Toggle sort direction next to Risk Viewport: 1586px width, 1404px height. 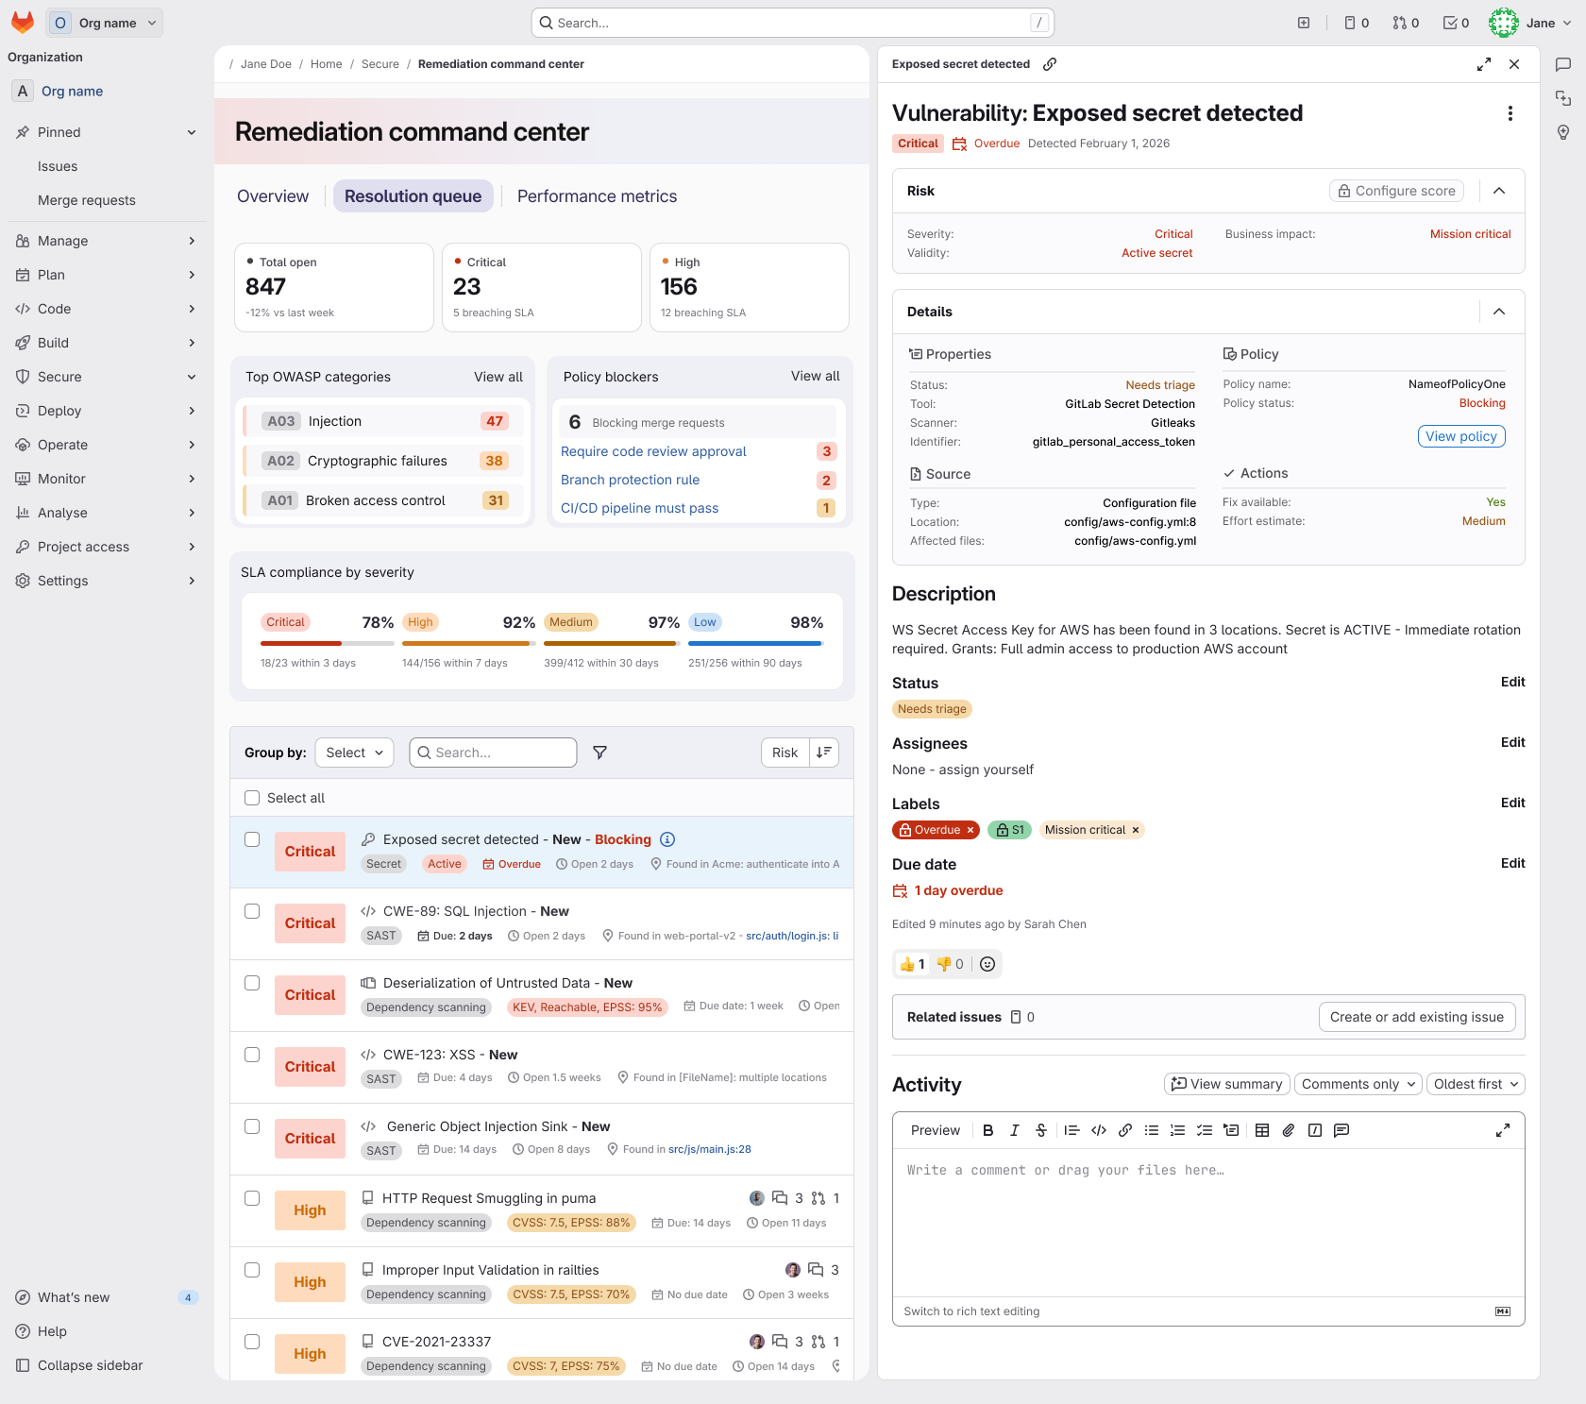824,753
